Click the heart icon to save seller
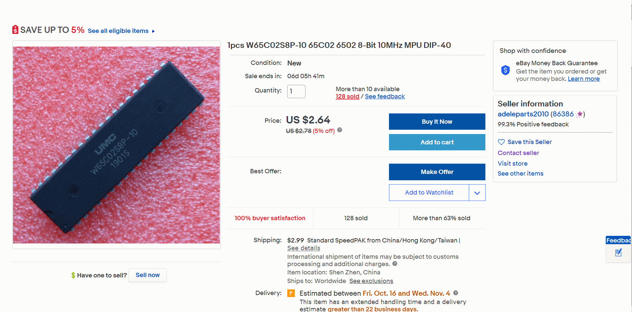The width and height of the screenshot is (632, 312). 501,142
